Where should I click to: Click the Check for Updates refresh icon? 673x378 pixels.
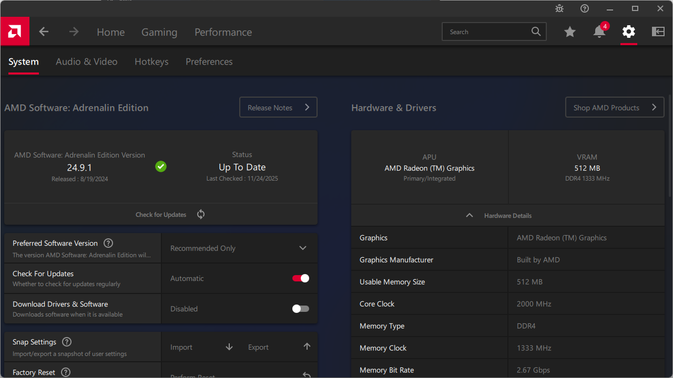coord(201,214)
